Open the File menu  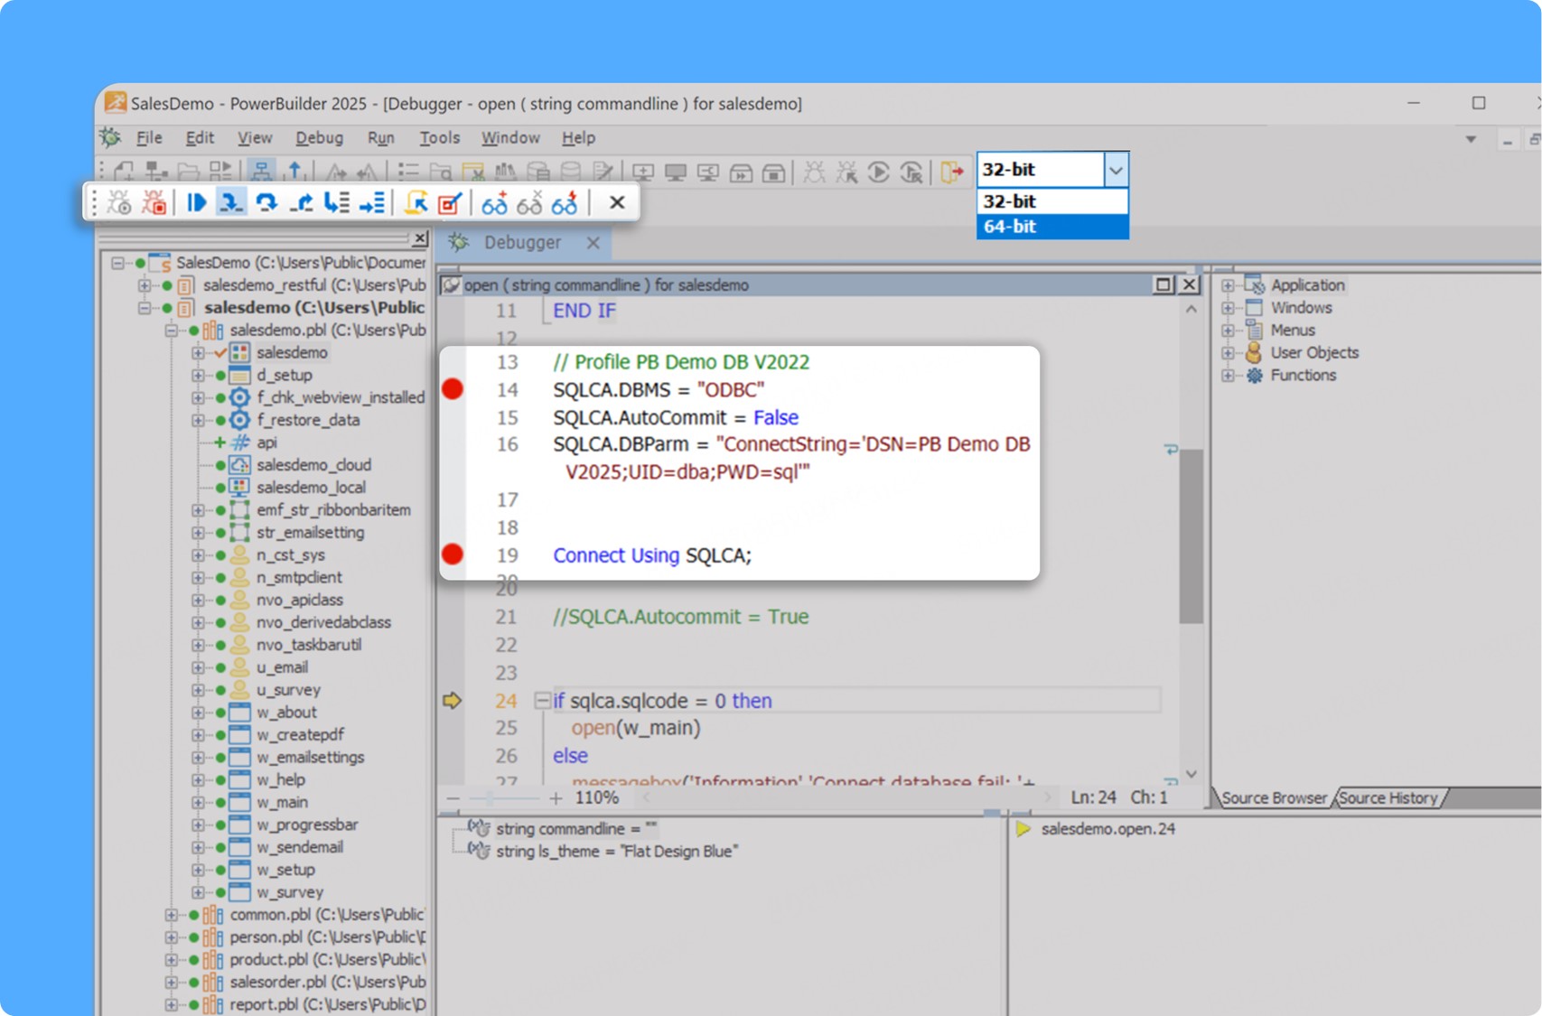149,138
